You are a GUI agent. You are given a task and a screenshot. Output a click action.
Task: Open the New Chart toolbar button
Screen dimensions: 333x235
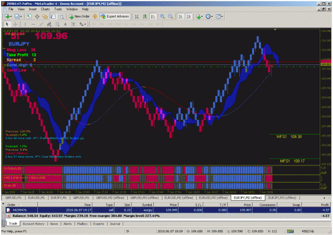(7, 17)
